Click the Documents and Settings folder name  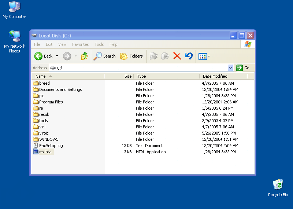click(60, 89)
